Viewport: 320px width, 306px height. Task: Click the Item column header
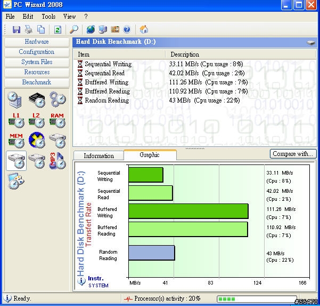[119, 54]
